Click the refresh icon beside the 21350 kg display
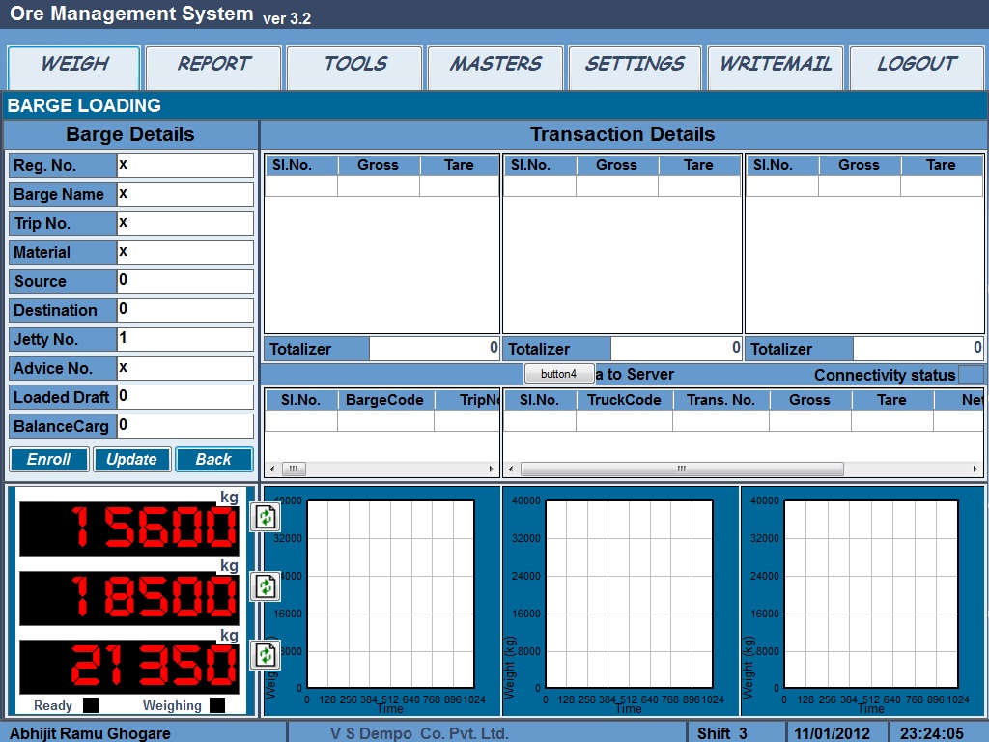 point(265,655)
